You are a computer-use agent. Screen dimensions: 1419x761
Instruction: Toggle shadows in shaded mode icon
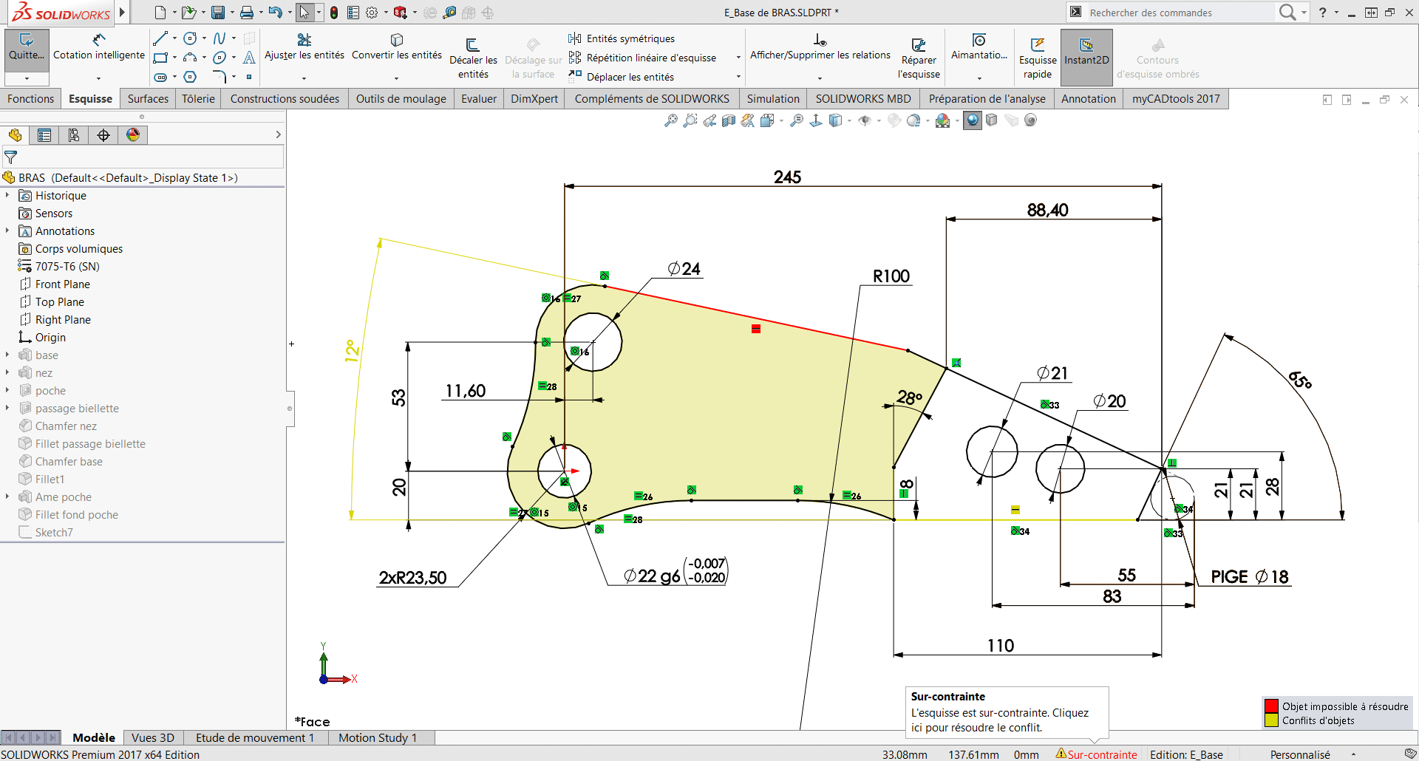[992, 120]
